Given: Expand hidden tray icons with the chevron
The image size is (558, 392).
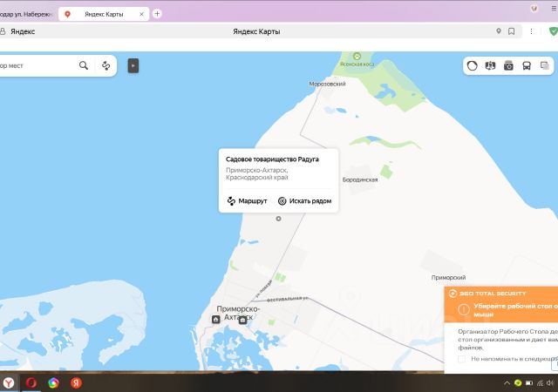Looking at the screenshot, I should pos(507,383).
